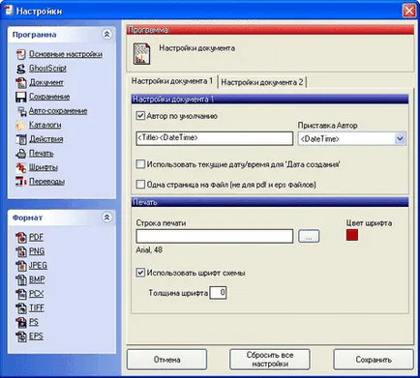The width and height of the screenshot is (420, 378).
Task: Open the Каталоги link
Action: [x=45, y=125]
